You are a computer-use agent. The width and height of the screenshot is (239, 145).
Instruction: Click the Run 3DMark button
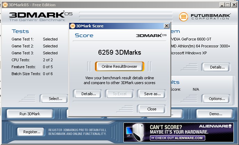pos(30,114)
